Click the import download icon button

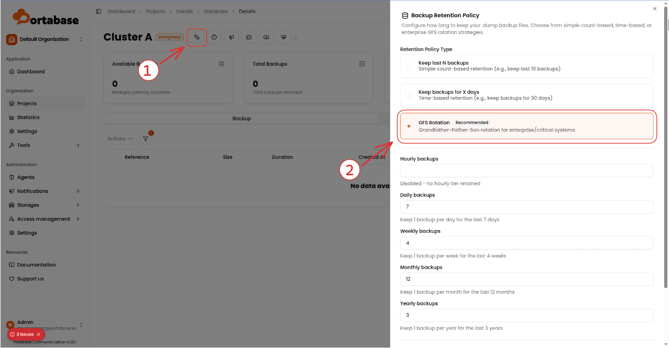click(x=267, y=37)
